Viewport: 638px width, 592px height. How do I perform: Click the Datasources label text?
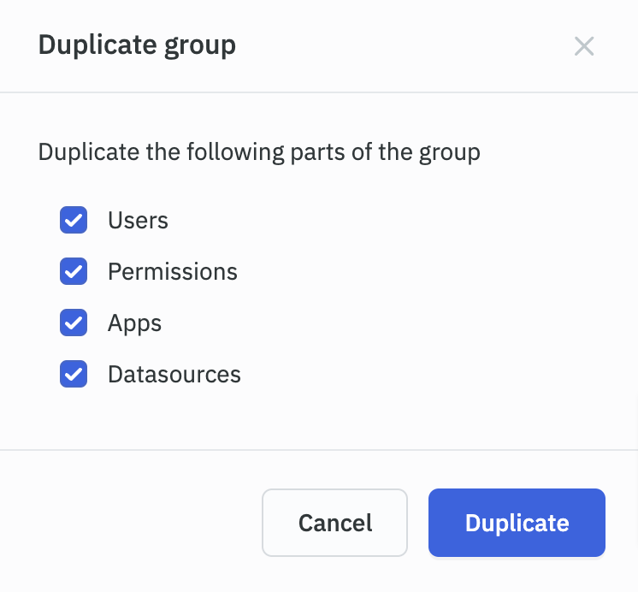174,375
